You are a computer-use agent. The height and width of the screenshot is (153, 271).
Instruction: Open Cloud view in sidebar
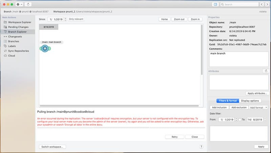click(x=18, y=56)
